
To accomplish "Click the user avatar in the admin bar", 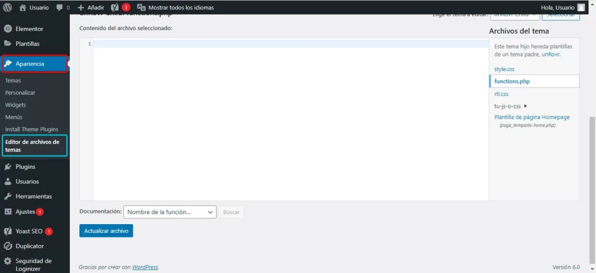I will (581, 7).
